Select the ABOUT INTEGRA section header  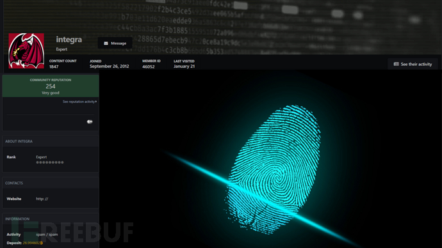(x=19, y=141)
